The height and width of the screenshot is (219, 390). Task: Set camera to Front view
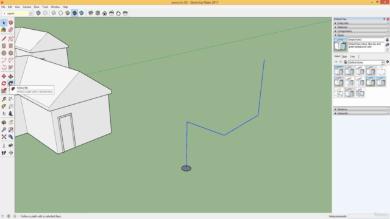point(105,13)
